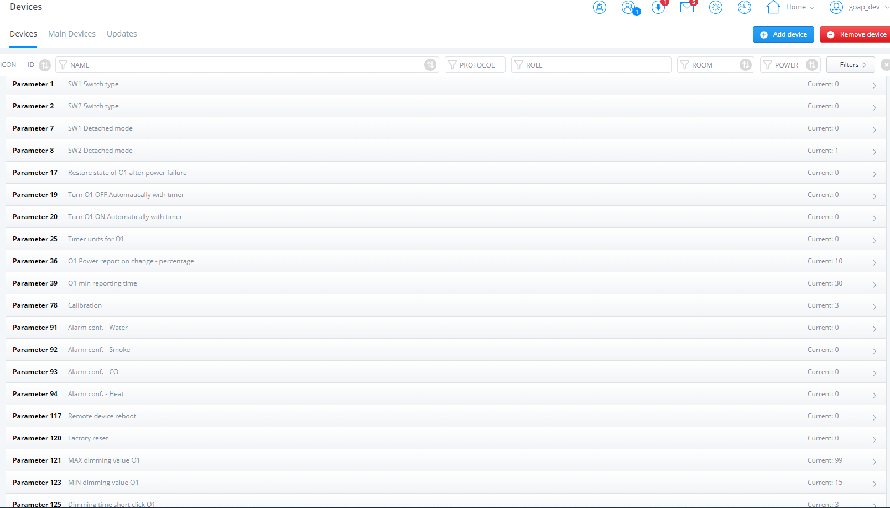
Task: Click the sun brightness icon in header
Action: pos(716,7)
